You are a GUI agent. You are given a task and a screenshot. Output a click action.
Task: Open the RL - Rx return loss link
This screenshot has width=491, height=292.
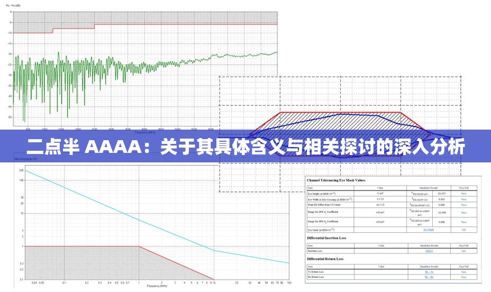click(x=429, y=277)
